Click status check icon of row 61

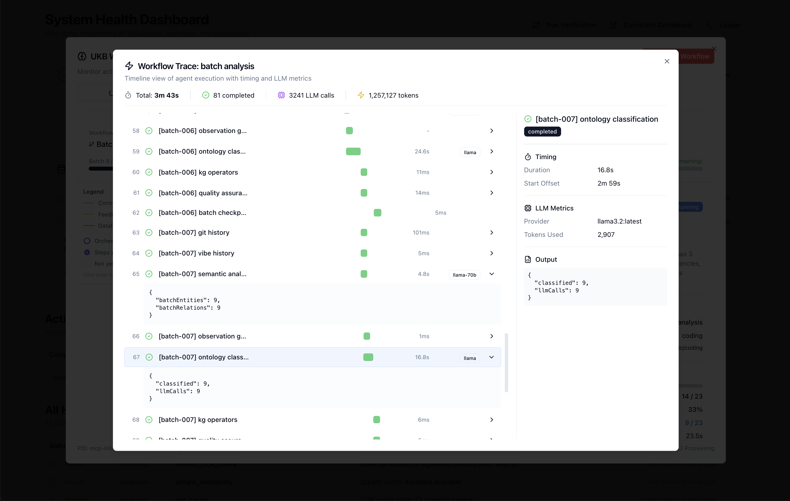(x=149, y=193)
